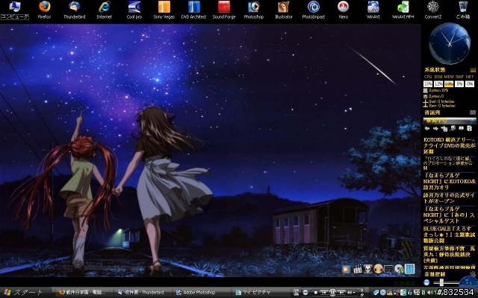Image resolution: width=478 pixels, height=298 pixels.
Task: Open the 321 media player dock icon
Action: point(357,269)
